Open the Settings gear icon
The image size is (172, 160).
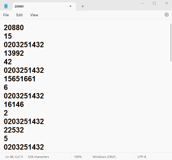(x=166, y=15)
